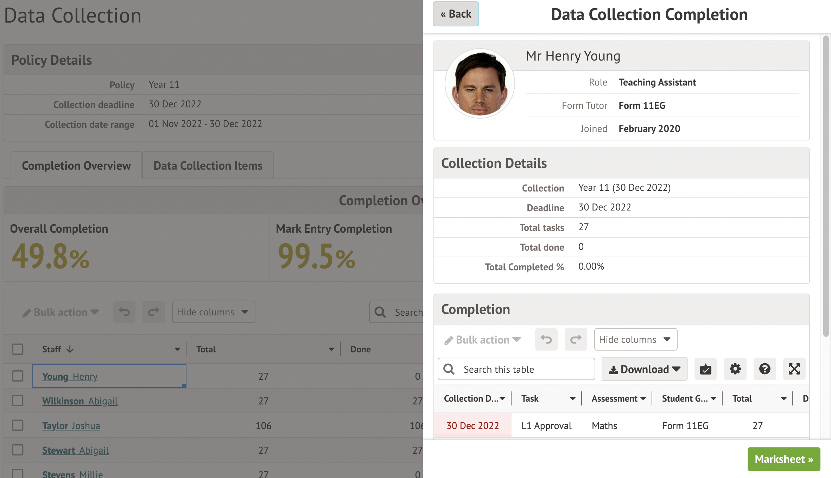Screen dimensions: 831x478
Task: Click the checklist tick icon near Download
Action: pyautogui.click(x=705, y=369)
